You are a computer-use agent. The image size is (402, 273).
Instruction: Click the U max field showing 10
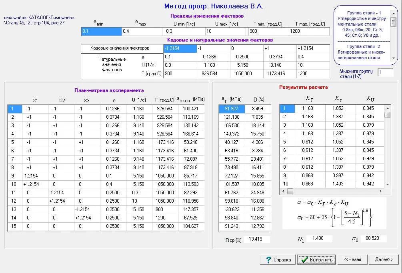click(x=226, y=31)
